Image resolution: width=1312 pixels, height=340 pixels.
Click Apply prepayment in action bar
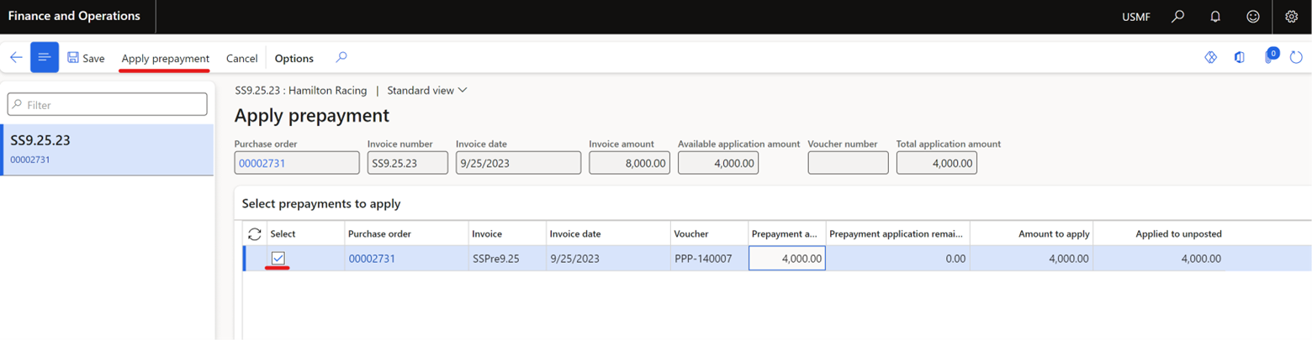pos(165,58)
